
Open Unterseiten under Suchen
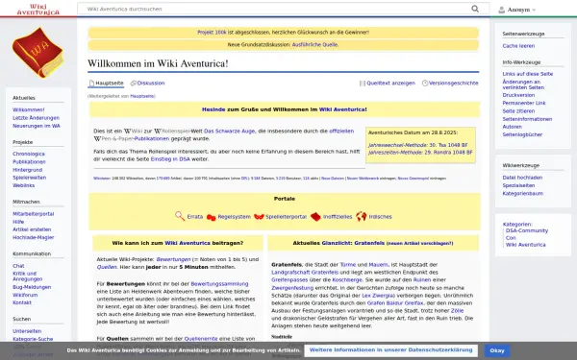27,331
